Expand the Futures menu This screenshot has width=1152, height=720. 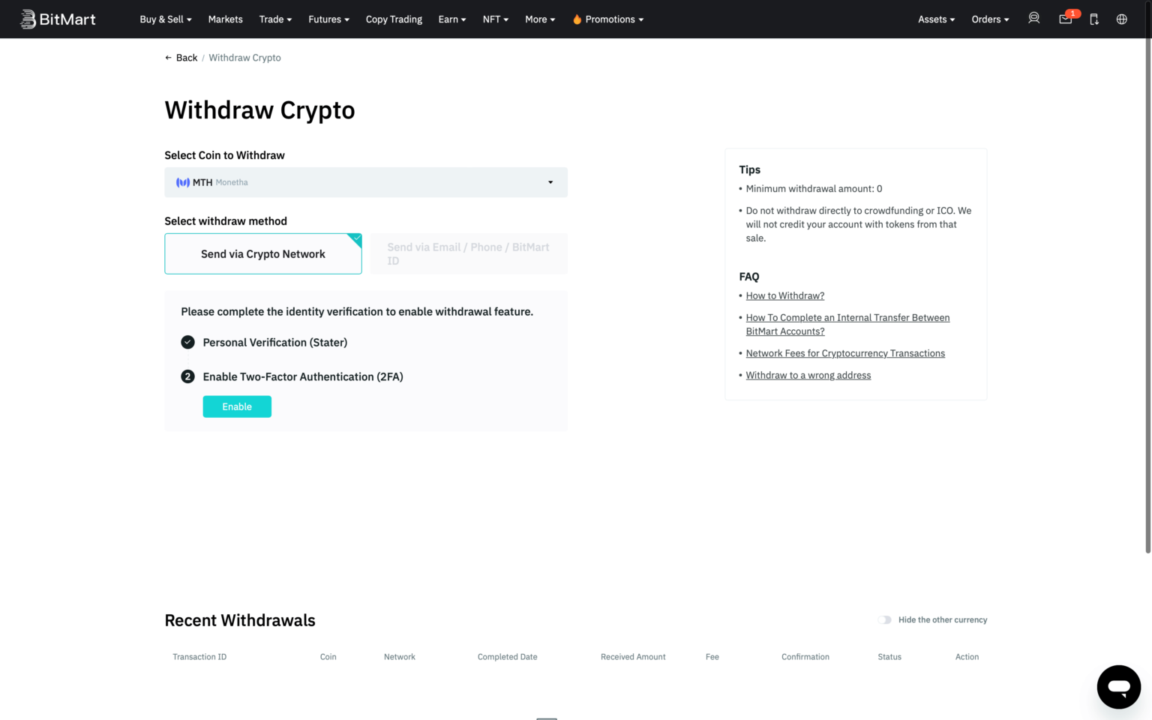pyautogui.click(x=328, y=19)
